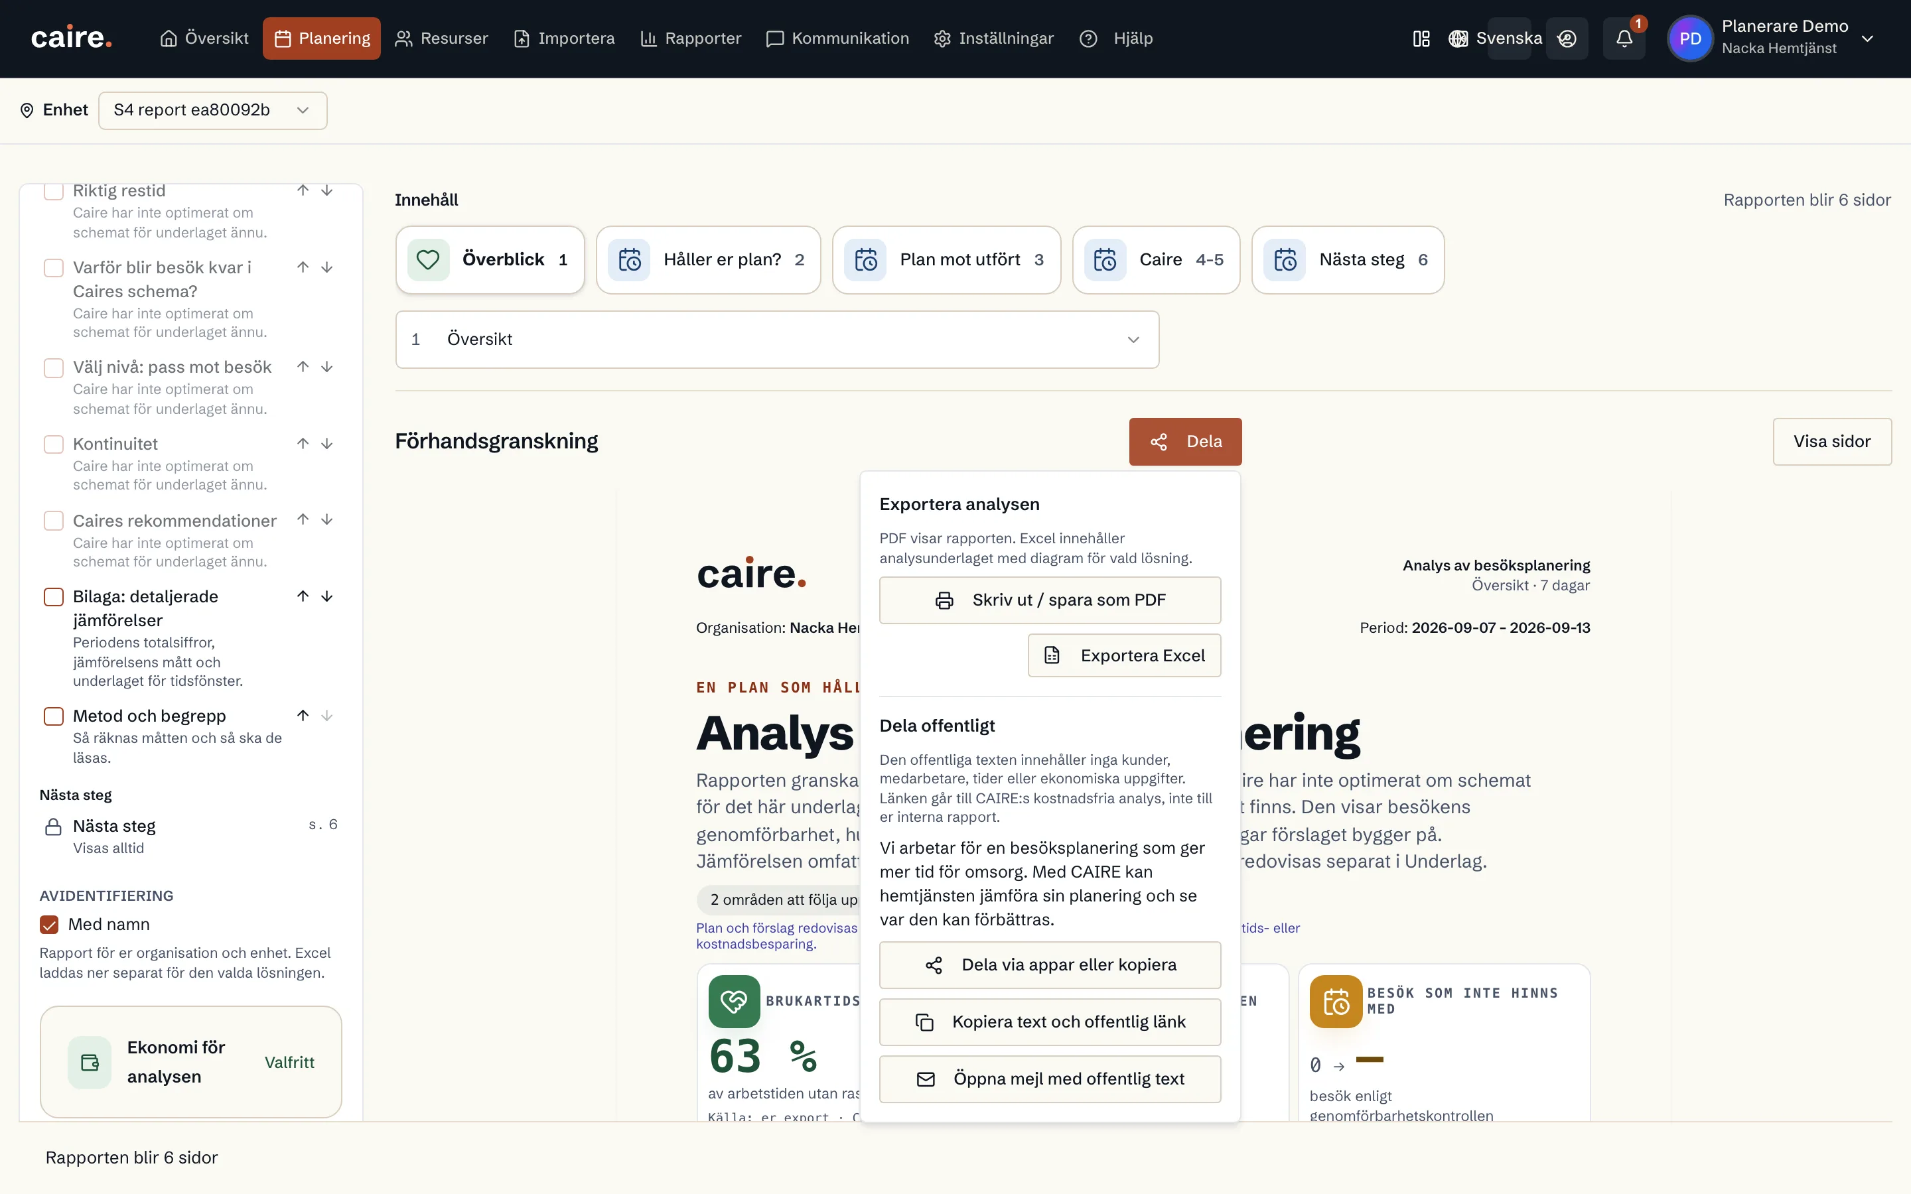Click Kopiera text och offentlig länk
The image size is (1911, 1194).
pyautogui.click(x=1050, y=1022)
